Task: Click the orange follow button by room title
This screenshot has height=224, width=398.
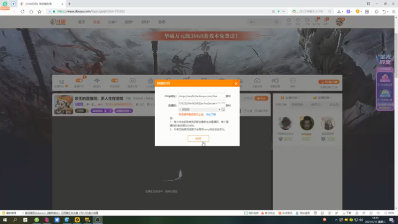Action: point(261,98)
